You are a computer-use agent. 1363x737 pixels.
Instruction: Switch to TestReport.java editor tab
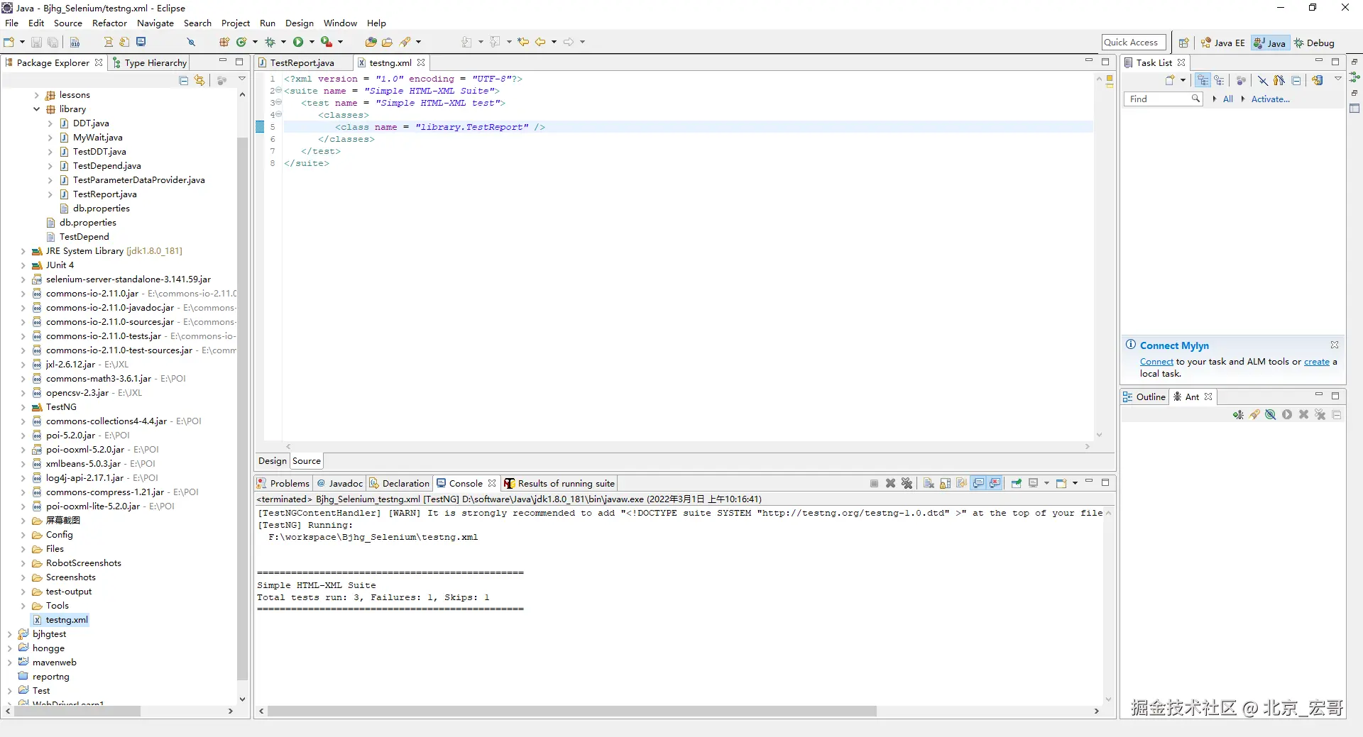302,63
